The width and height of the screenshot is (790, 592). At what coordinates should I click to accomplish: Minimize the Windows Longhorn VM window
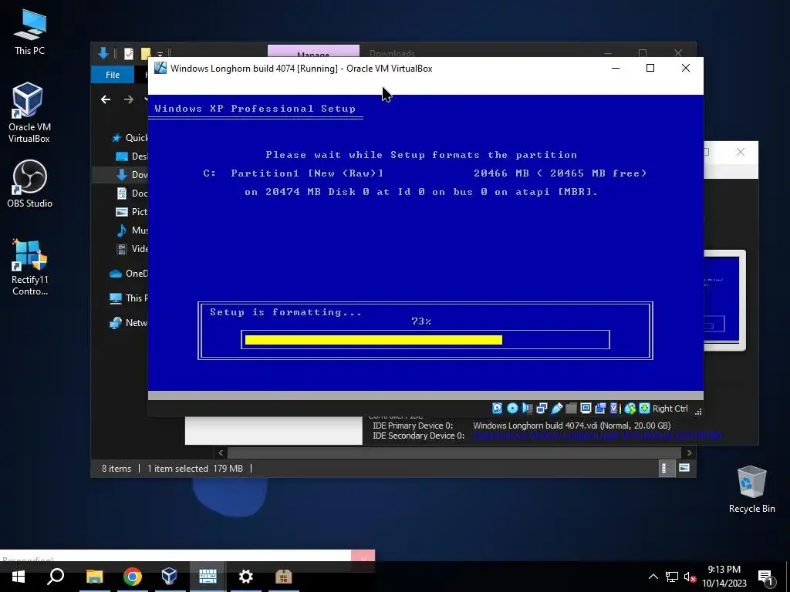(615, 68)
